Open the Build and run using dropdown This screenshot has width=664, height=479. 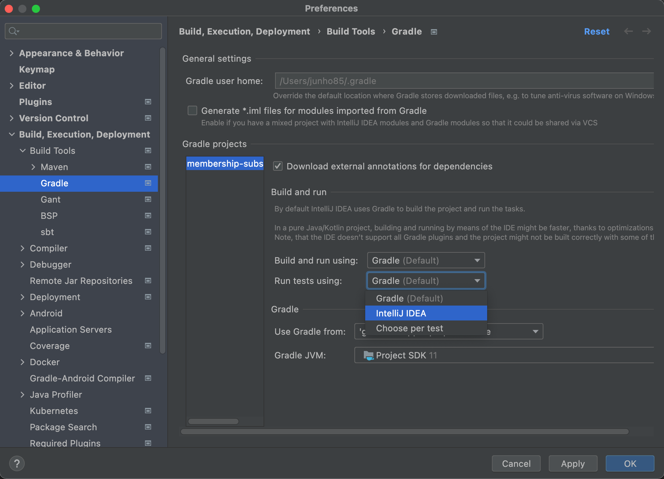point(426,260)
